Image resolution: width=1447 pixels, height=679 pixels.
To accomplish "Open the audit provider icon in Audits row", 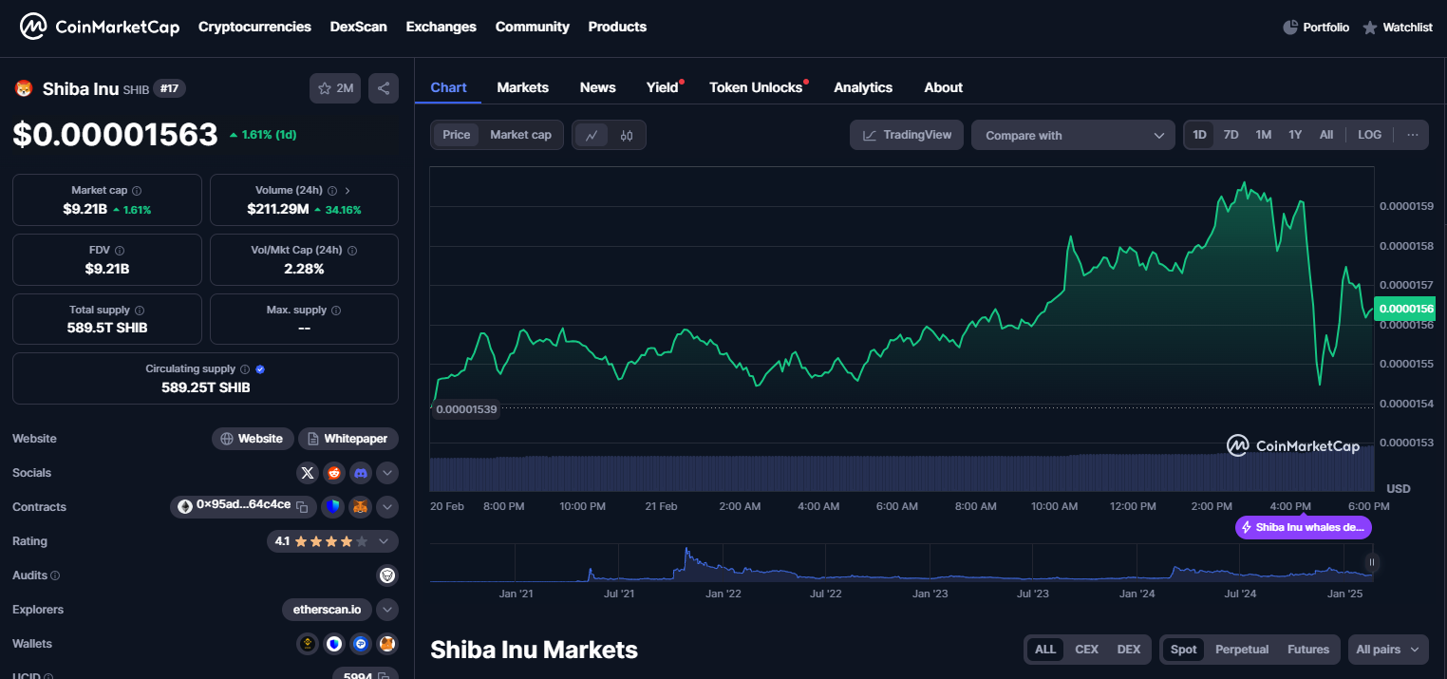I will coord(387,575).
